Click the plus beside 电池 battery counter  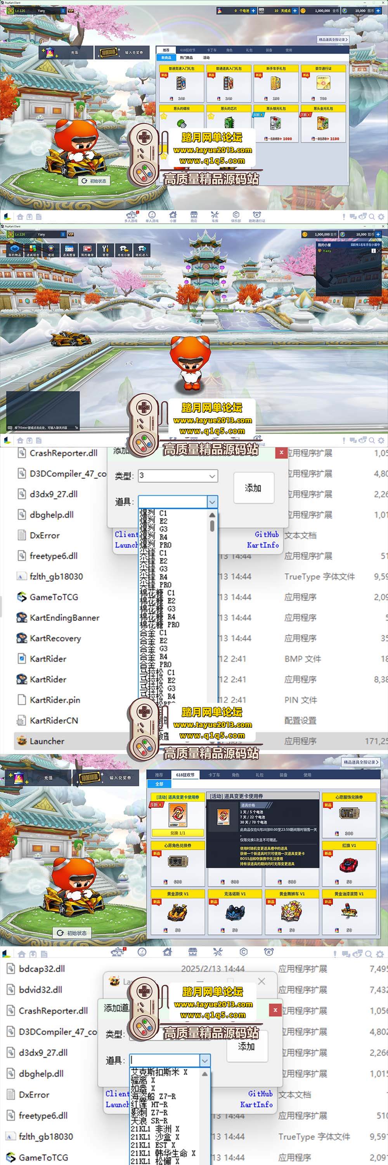tap(253, 10)
